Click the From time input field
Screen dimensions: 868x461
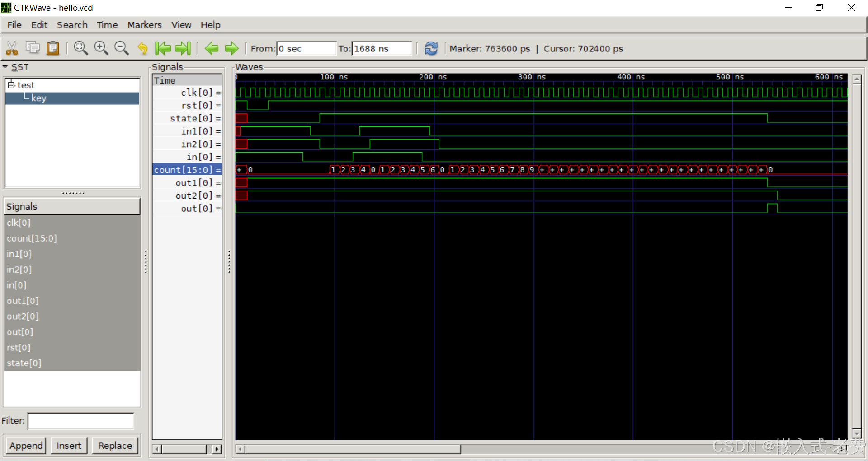[307, 48]
